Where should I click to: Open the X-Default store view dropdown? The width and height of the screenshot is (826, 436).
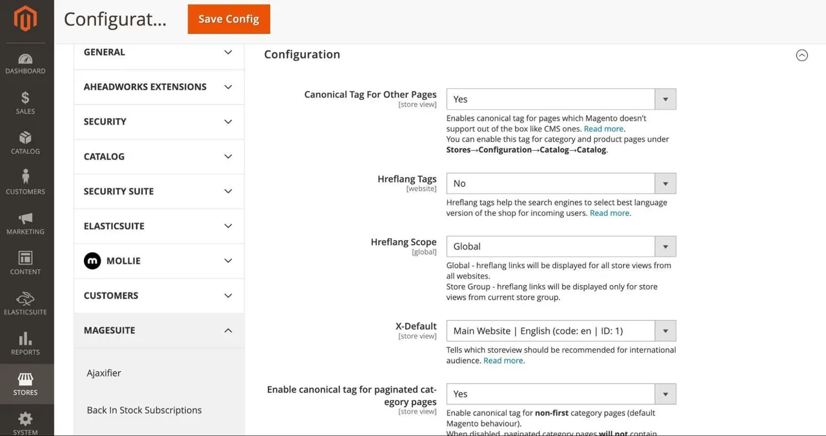tap(561, 331)
